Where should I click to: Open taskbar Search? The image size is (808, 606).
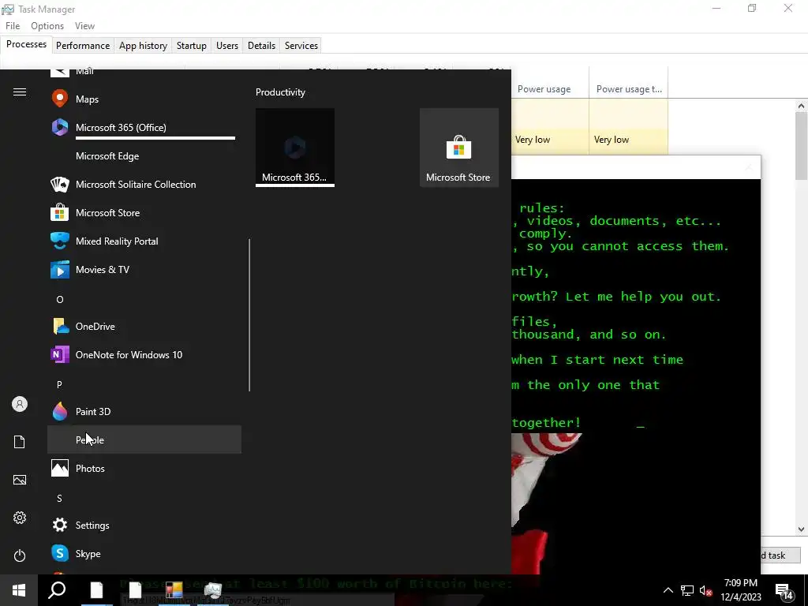pyautogui.click(x=57, y=590)
